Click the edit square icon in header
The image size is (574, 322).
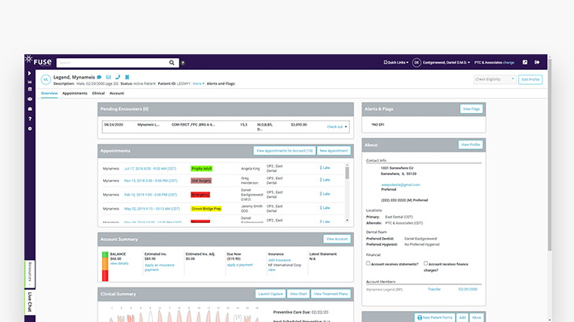(525, 63)
